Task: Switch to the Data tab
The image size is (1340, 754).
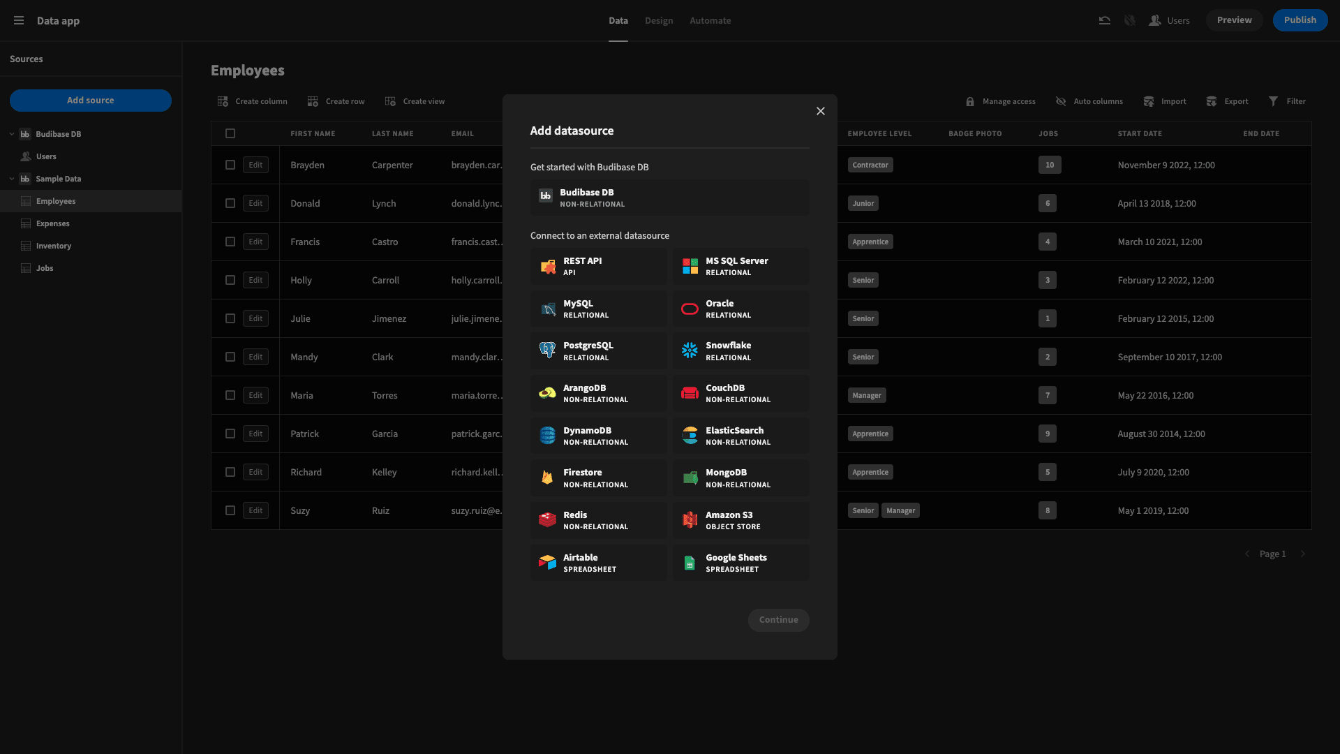Action: (x=618, y=21)
